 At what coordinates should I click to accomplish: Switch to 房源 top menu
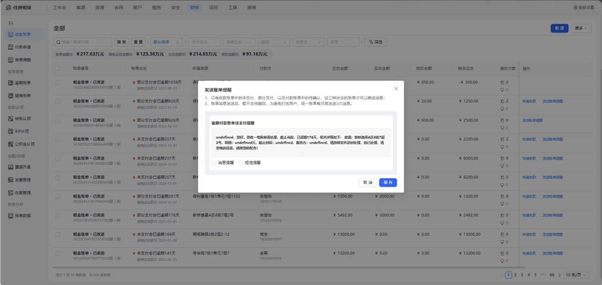click(100, 8)
